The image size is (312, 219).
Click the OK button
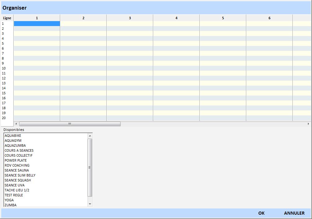(x=261, y=213)
